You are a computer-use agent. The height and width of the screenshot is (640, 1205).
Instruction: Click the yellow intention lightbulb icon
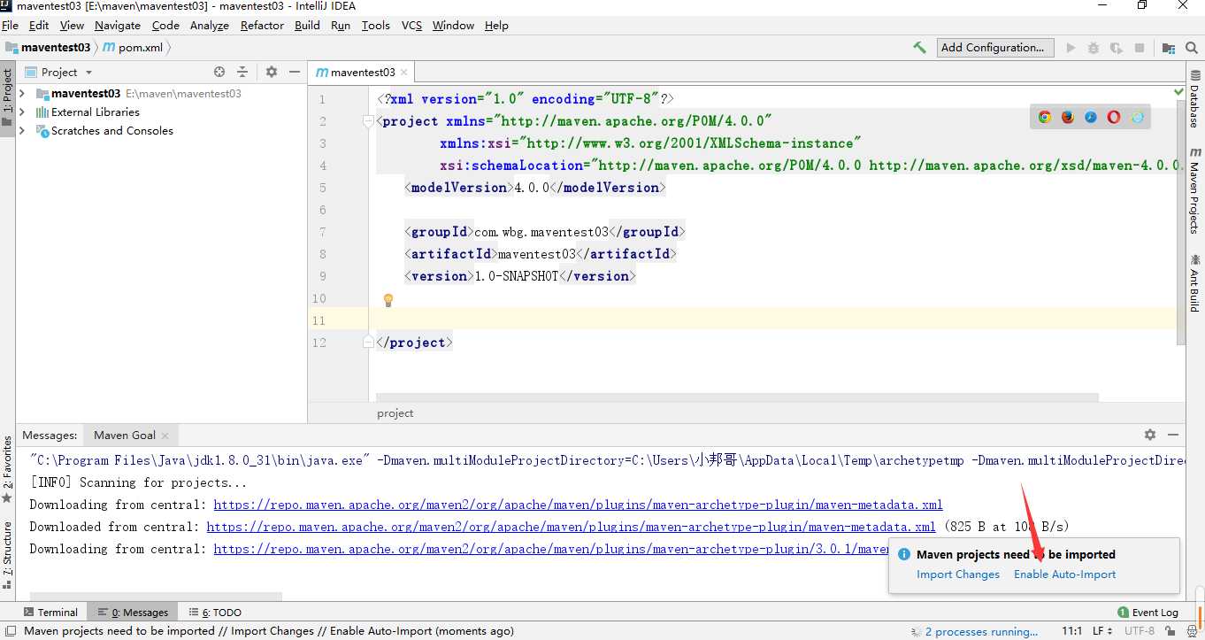pos(388,300)
